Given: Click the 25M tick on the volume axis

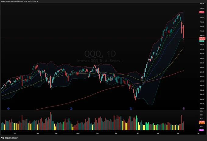Looking at the screenshot, I should (201, 126).
